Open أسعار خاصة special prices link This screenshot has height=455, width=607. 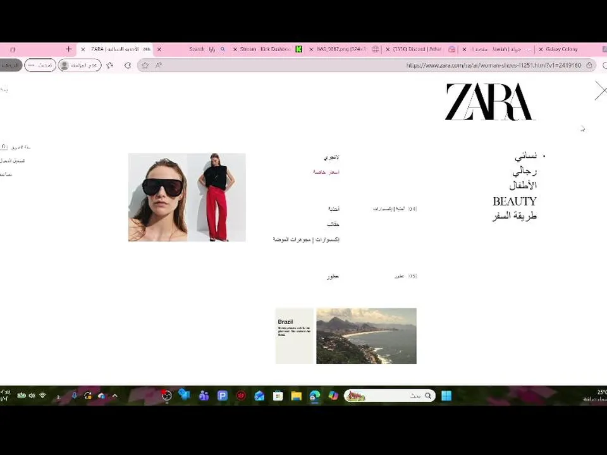pos(326,172)
